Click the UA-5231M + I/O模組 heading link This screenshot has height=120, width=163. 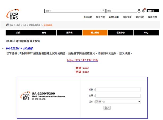[19, 48]
